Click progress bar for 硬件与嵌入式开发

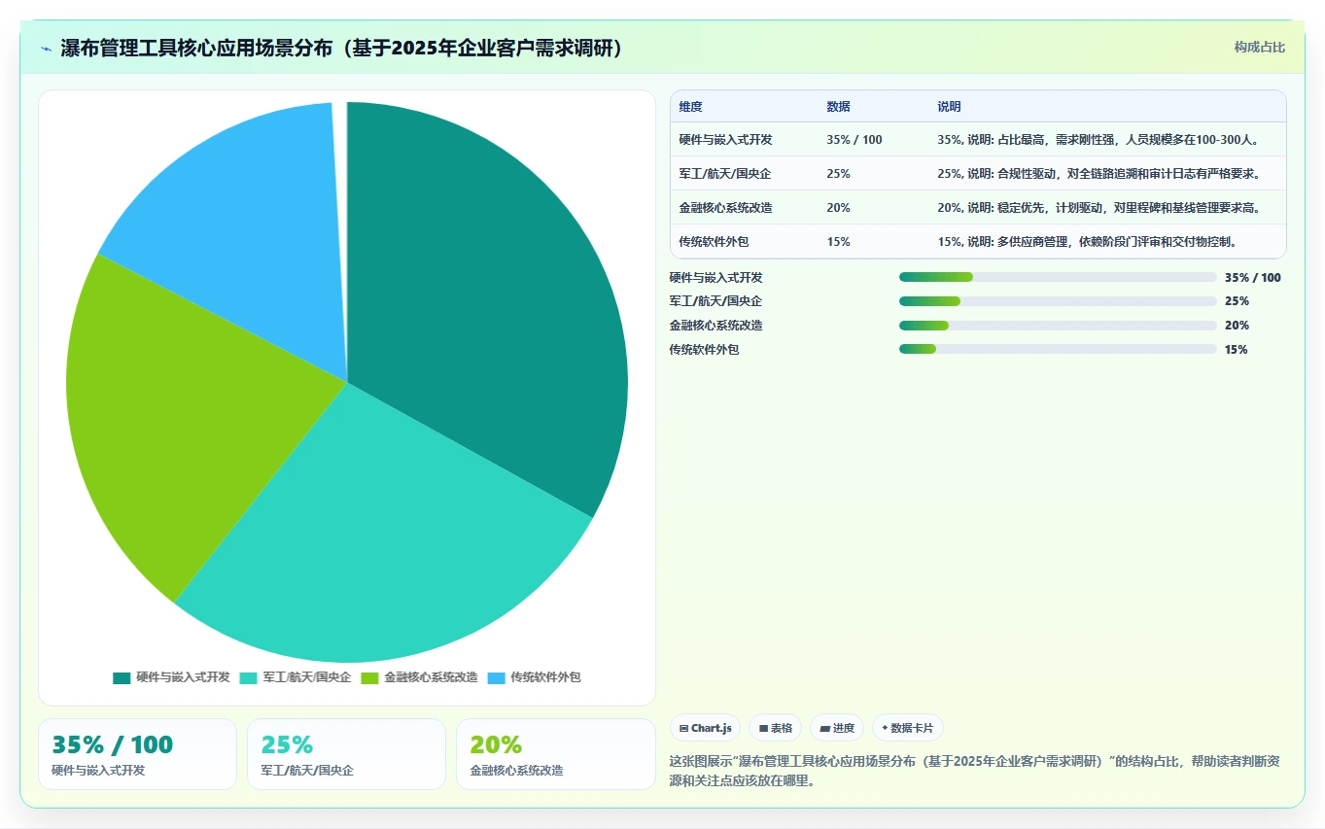point(1058,277)
